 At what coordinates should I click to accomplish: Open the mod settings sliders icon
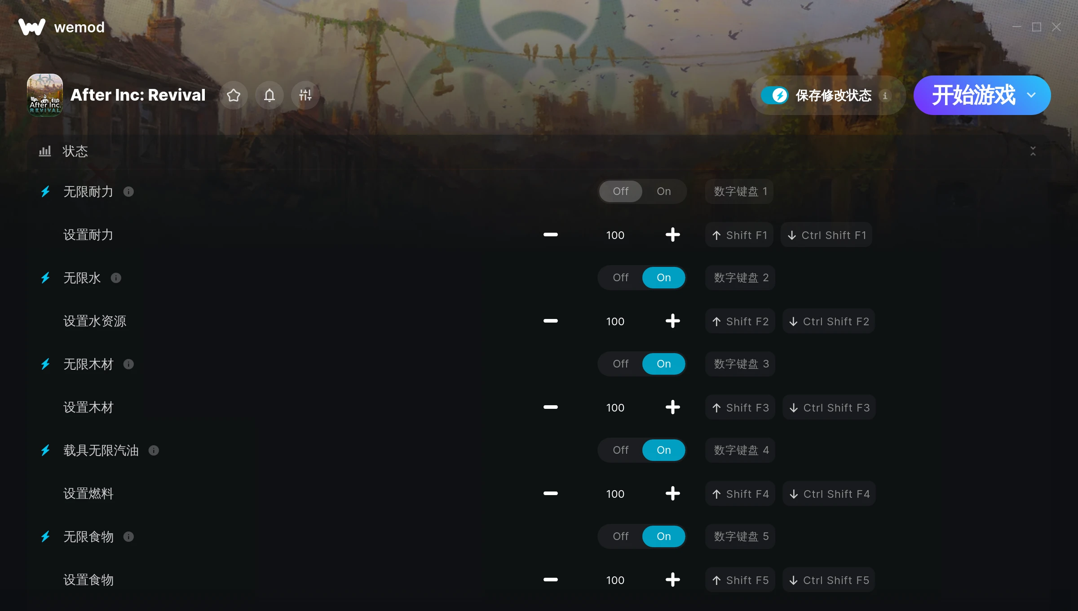[x=305, y=95]
